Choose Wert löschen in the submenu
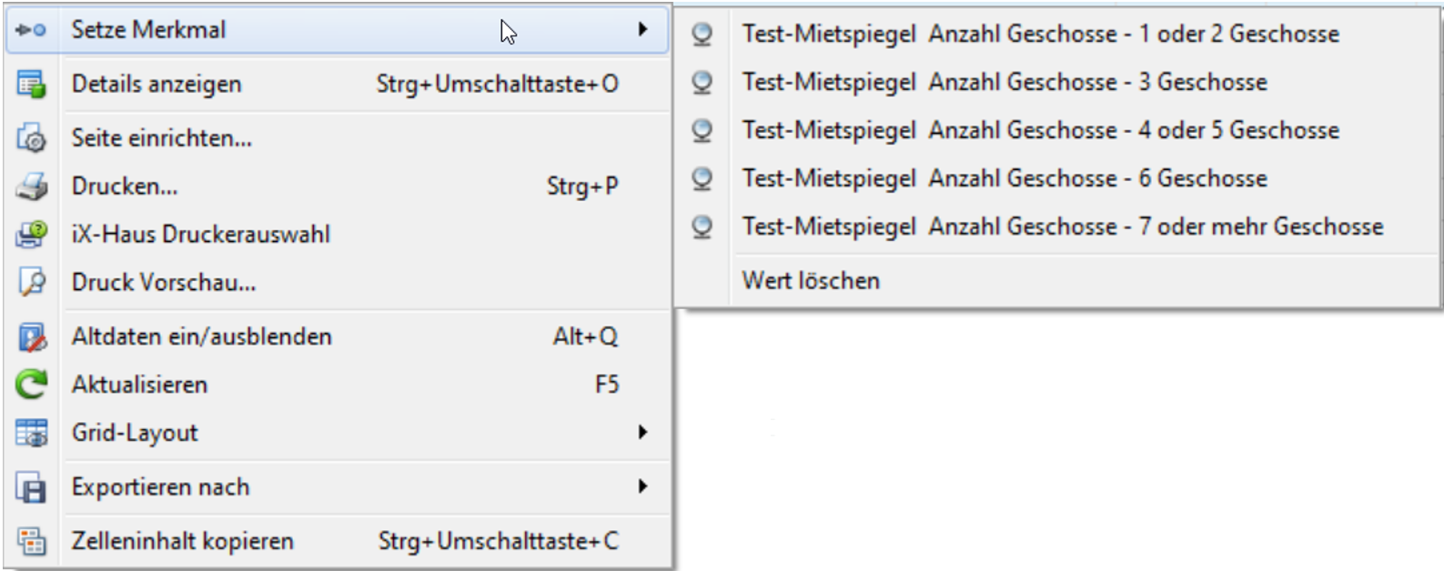 pyautogui.click(x=811, y=281)
